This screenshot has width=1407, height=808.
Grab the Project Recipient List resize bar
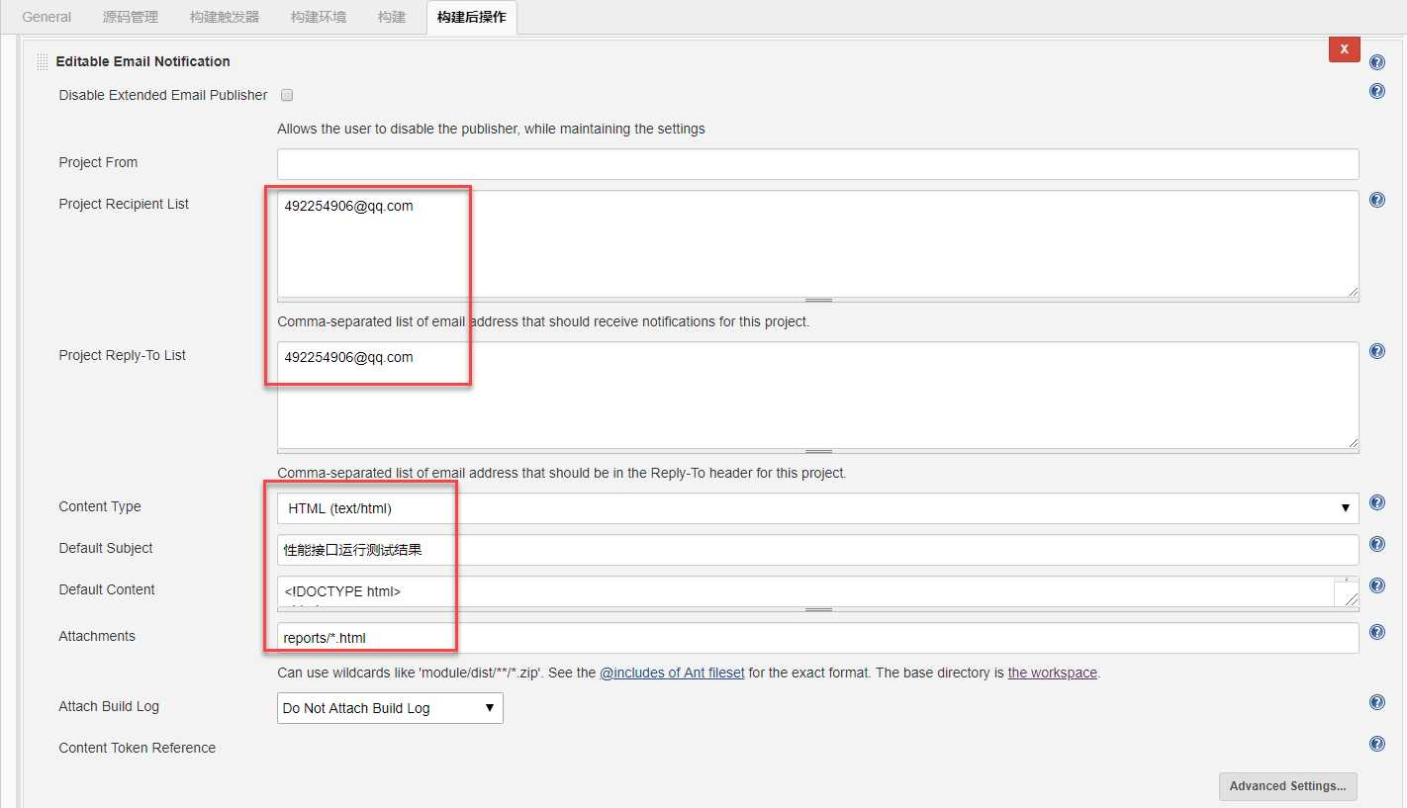point(817,299)
